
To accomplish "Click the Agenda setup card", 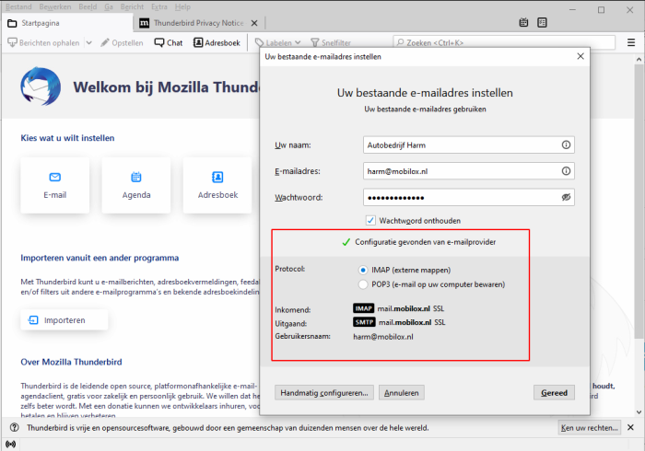I will click(x=136, y=185).
